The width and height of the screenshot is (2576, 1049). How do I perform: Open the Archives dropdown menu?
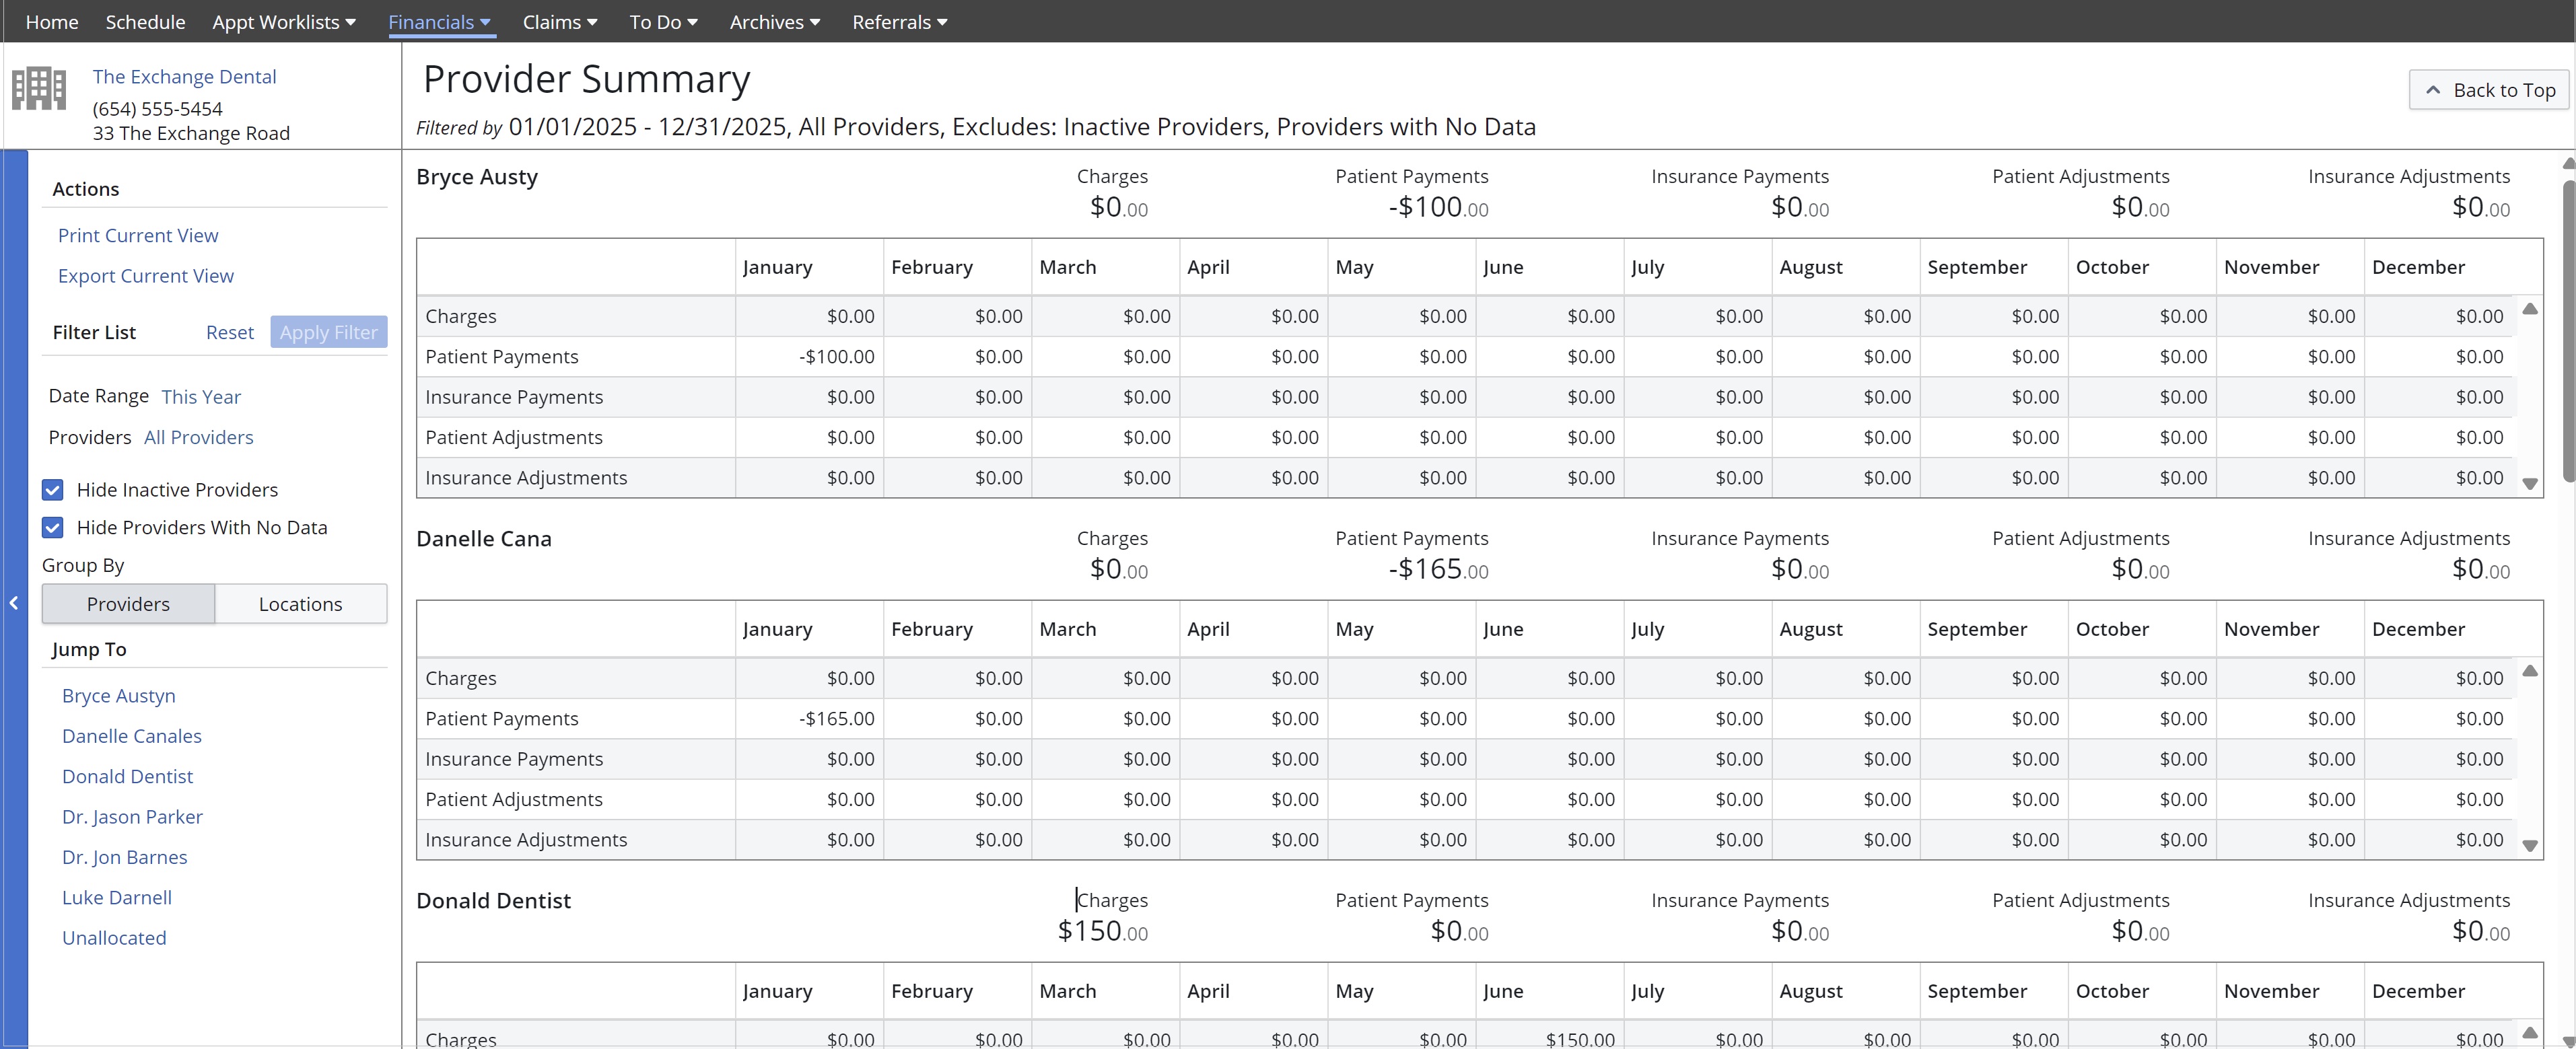(775, 22)
